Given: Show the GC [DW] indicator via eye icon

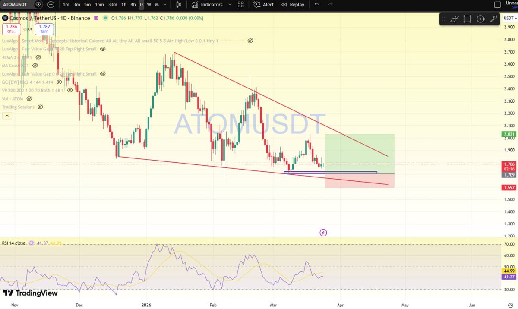Looking at the screenshot, I should (x=60, y=82).
